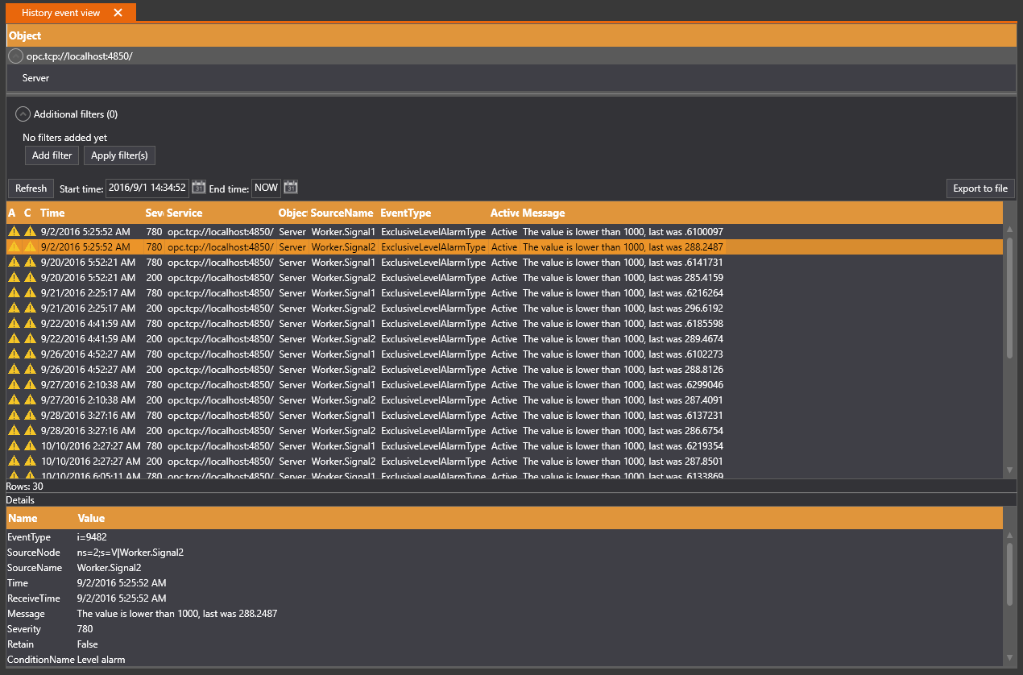Screen dimensions: 1023x675
Task: Click the Start time input field
Action: click(147, 188)
